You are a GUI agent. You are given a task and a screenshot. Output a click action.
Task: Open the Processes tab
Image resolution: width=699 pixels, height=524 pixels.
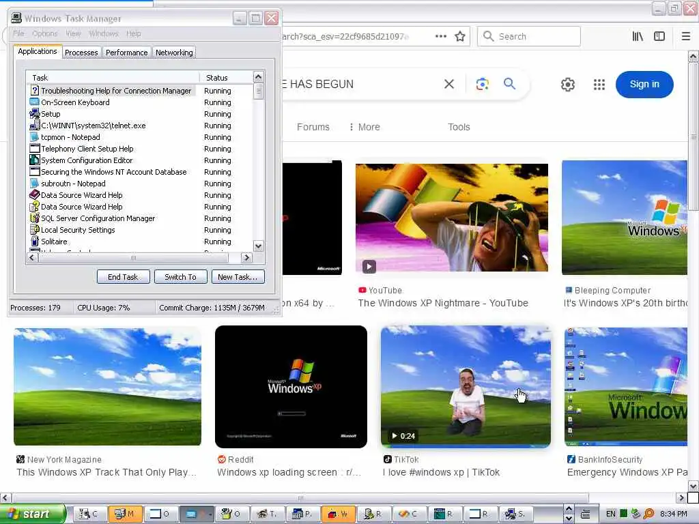pyautogui.click(x=81, y=53)
